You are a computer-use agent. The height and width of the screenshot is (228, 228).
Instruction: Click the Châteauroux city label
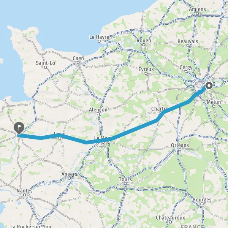[170, 218]
